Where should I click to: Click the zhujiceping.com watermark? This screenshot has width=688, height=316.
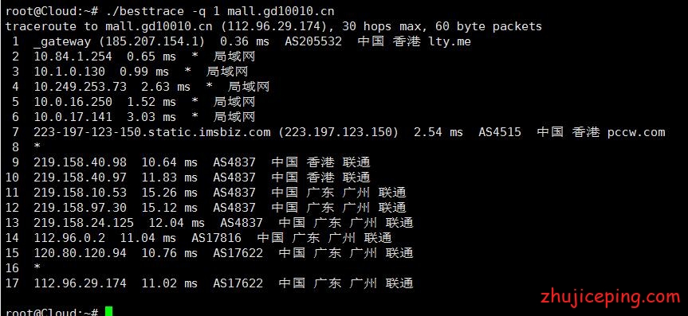pos(609,298)
